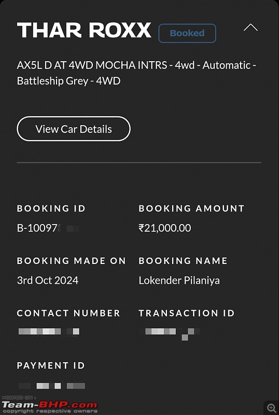This screenshot has width=279, height=415.
Task: Click the ₹21,000.00 booking amount value
Action: (x=164, y=228)
